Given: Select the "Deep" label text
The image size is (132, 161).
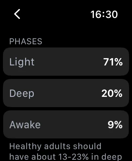Looking at the screenshot, I should (22, 94).
